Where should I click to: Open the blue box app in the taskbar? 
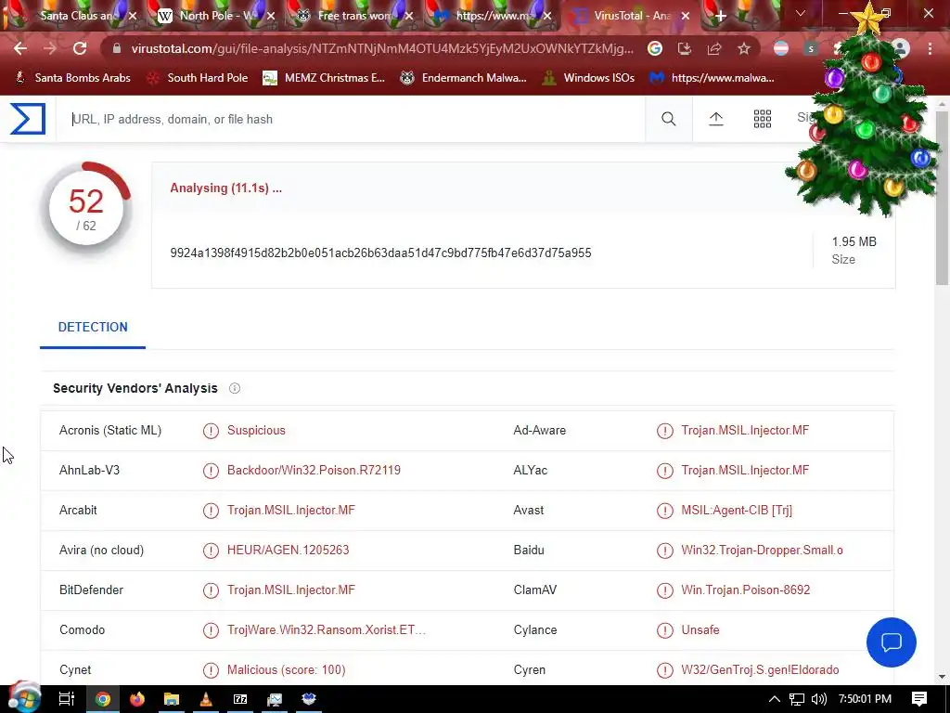coord(309,699)
